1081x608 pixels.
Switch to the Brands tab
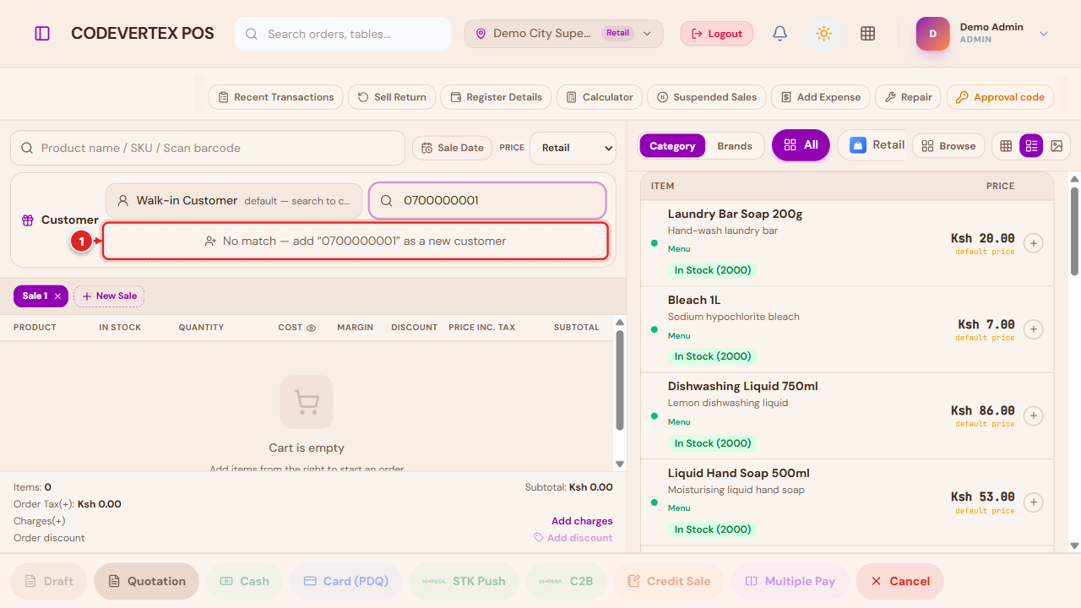[x=735, y=146]
